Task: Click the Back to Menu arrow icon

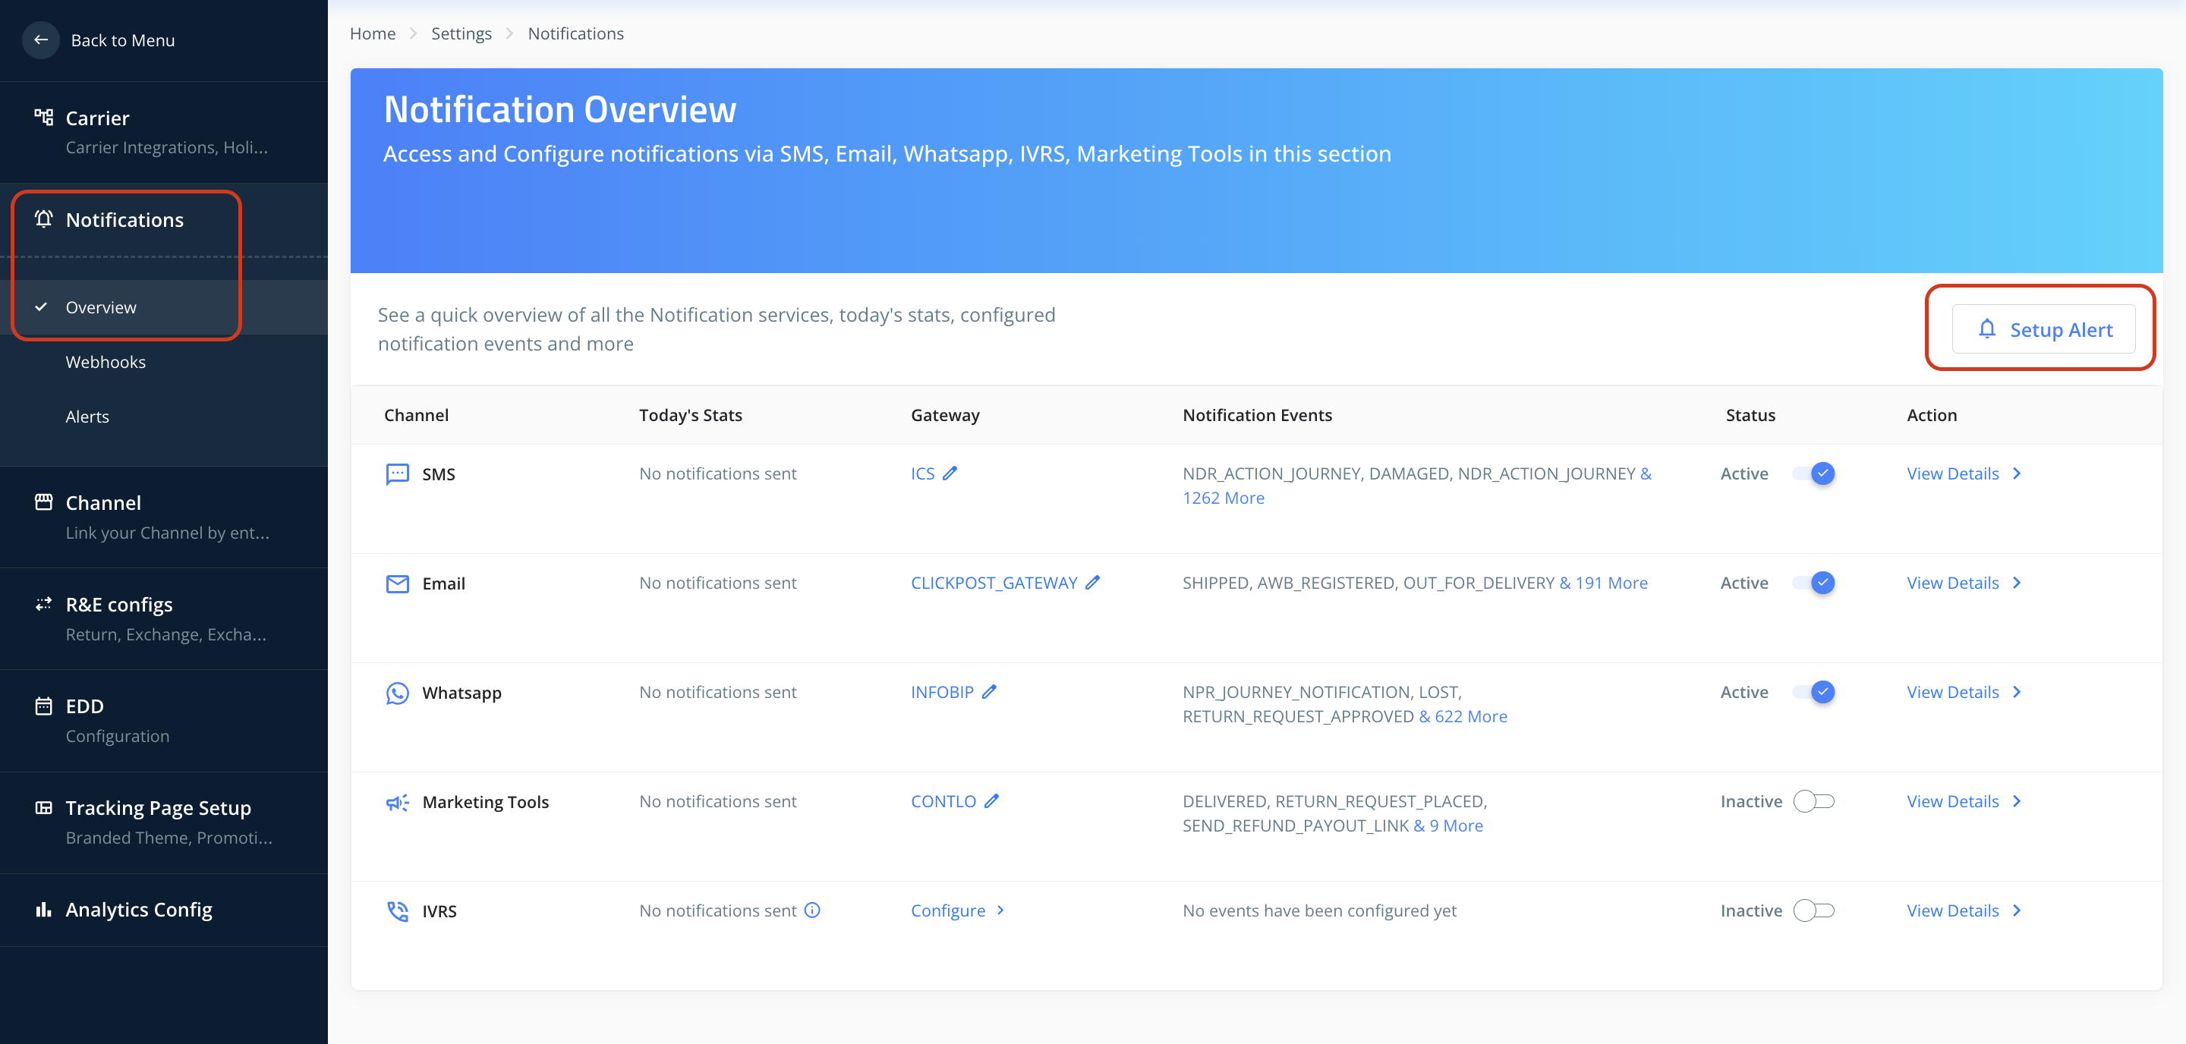Action: pos(41,40)
